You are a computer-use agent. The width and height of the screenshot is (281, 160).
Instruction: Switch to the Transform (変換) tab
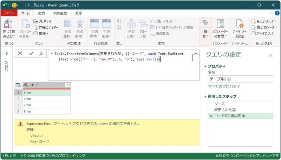click(41, 13)
